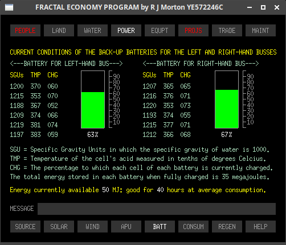This screenshot has width=286, height=245.
Task: Close the Fractal Economy Program window
Action: click(x=277, y=7)
